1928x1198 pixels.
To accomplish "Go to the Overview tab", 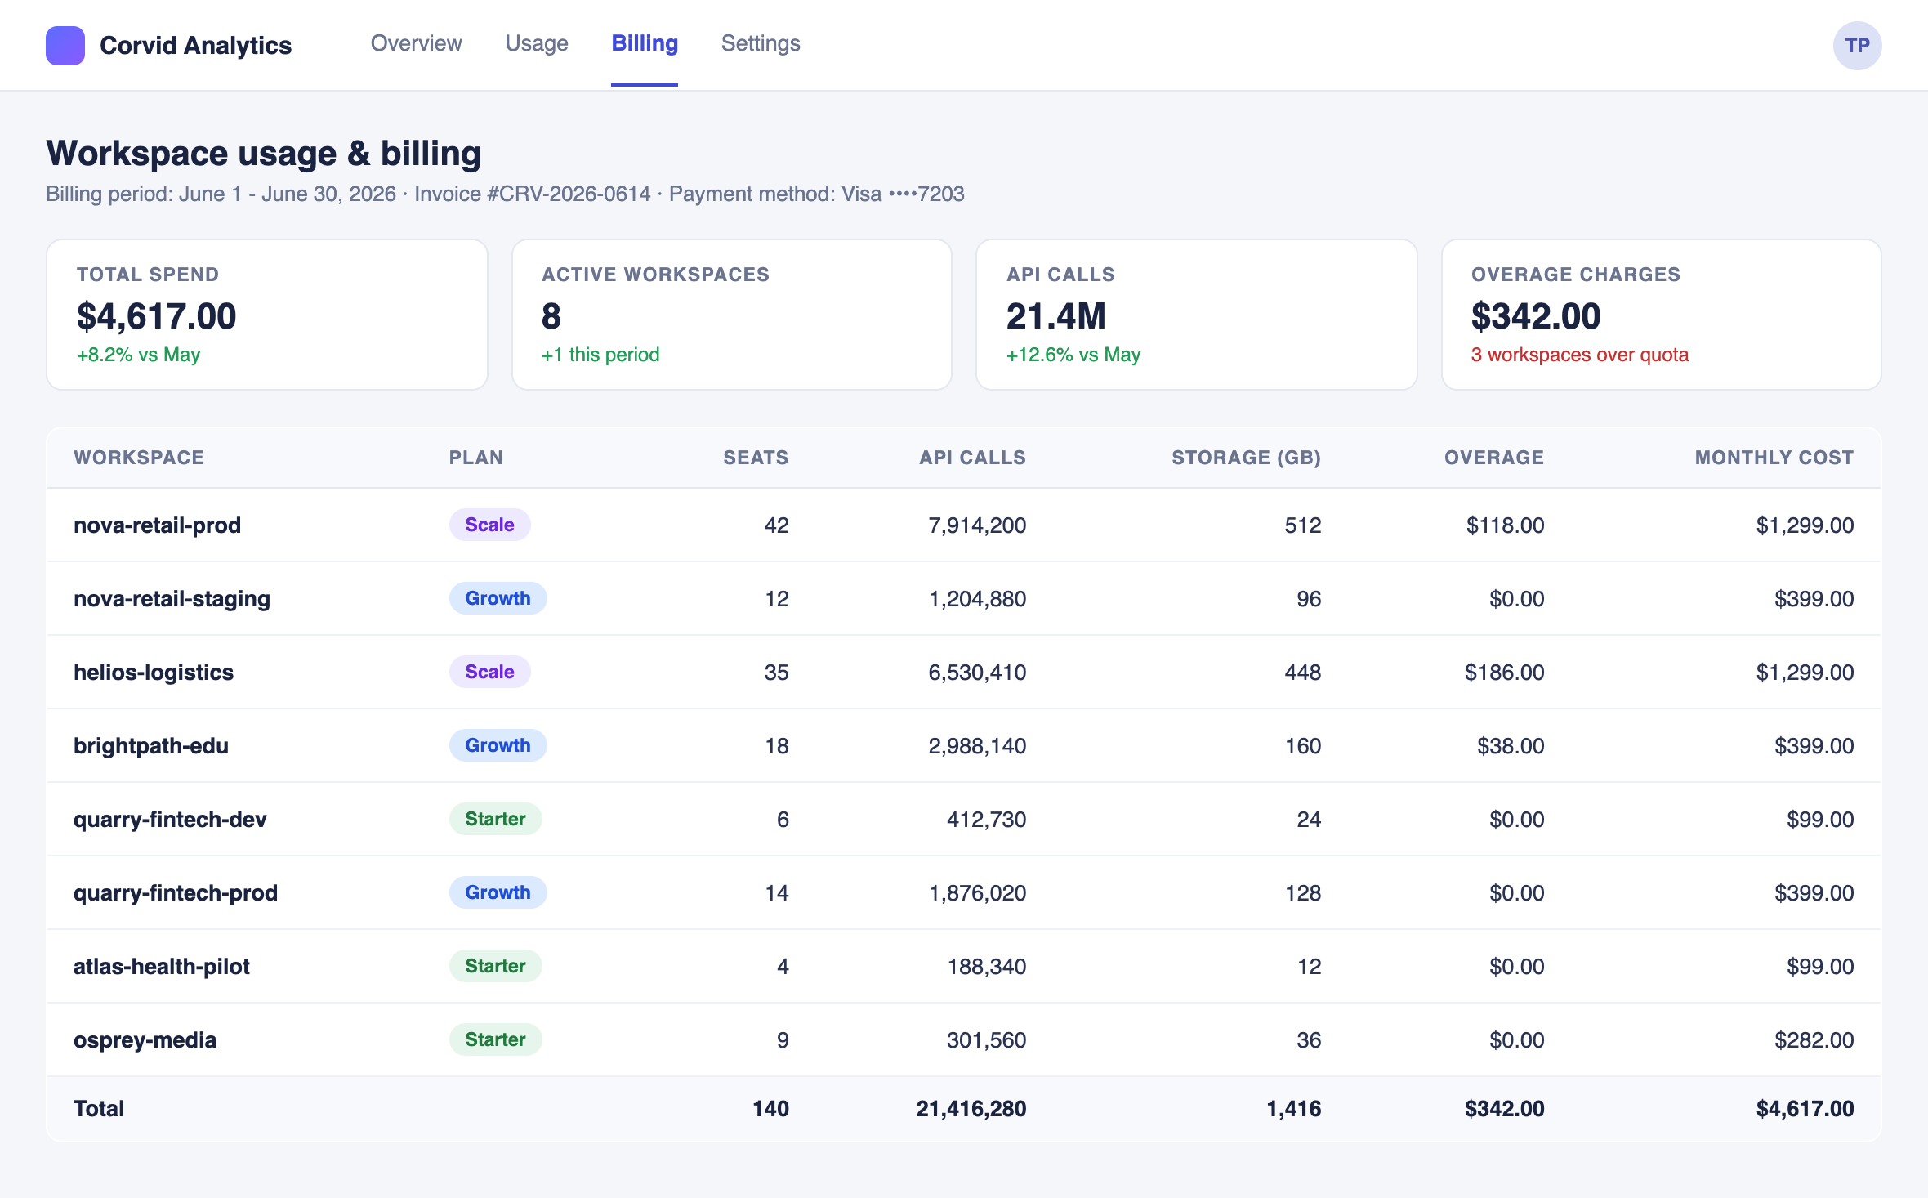I will pyautogui.click(x=416, y=43).
